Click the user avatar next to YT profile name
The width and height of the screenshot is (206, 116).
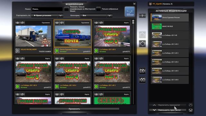[x=150, y=4]
